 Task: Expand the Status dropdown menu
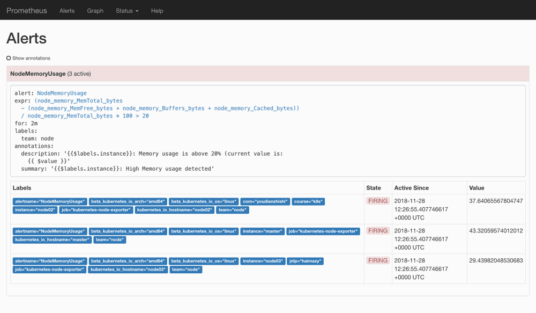[127, 11]
